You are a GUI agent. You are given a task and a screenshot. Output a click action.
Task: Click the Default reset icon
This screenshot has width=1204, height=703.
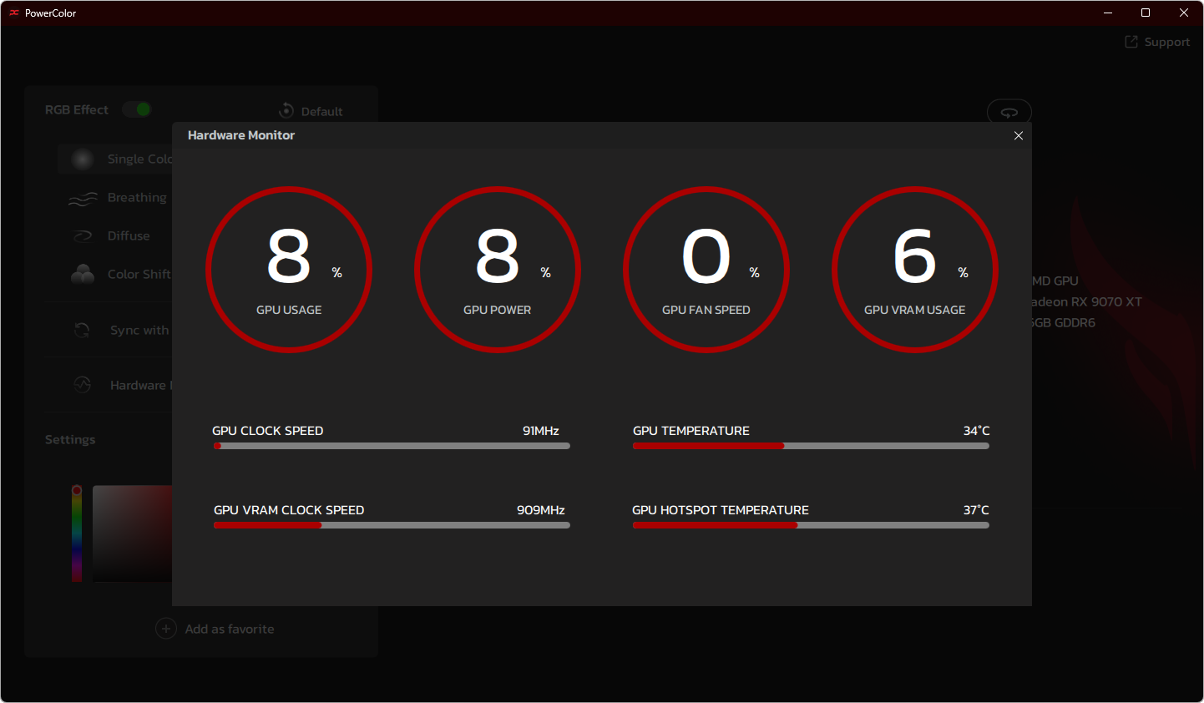pyautogui.click(x=286, y=111)
